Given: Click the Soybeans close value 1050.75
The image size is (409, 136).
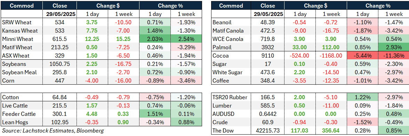Looking at the screenshot, I should pos(60,64).
